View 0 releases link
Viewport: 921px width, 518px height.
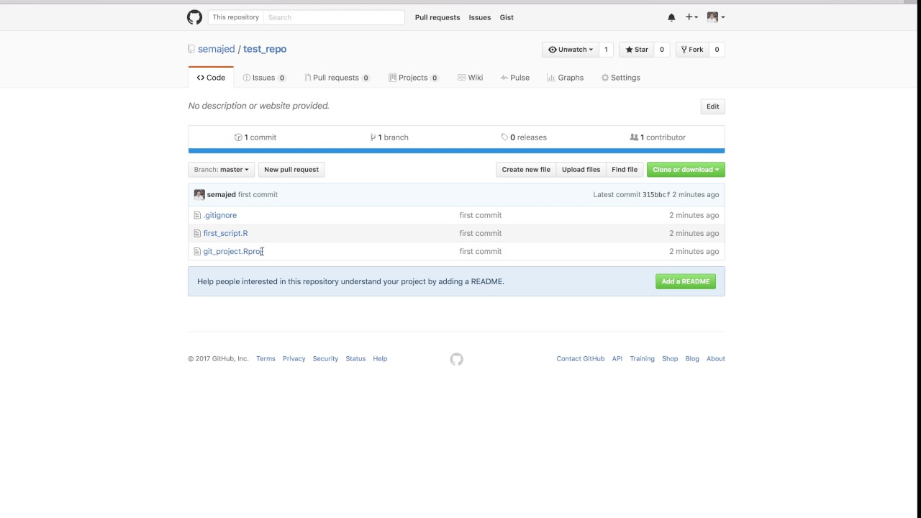click(x=524, y=137)
